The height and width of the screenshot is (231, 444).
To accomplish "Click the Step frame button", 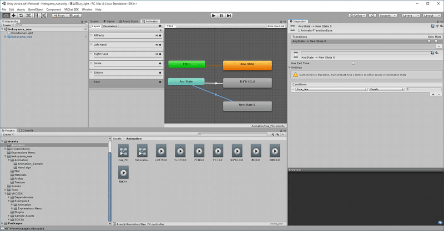I will pos(229,16).
